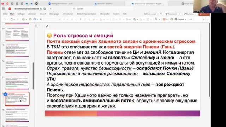Select slide 12 thumbnail
226x127 pixels.
click(x=17, y=66)
